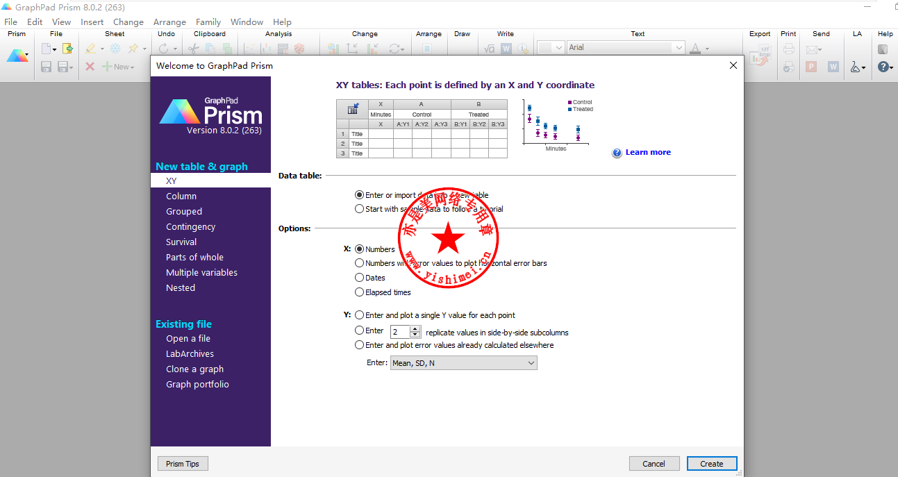Open the Family menu

tap(208, 22)
